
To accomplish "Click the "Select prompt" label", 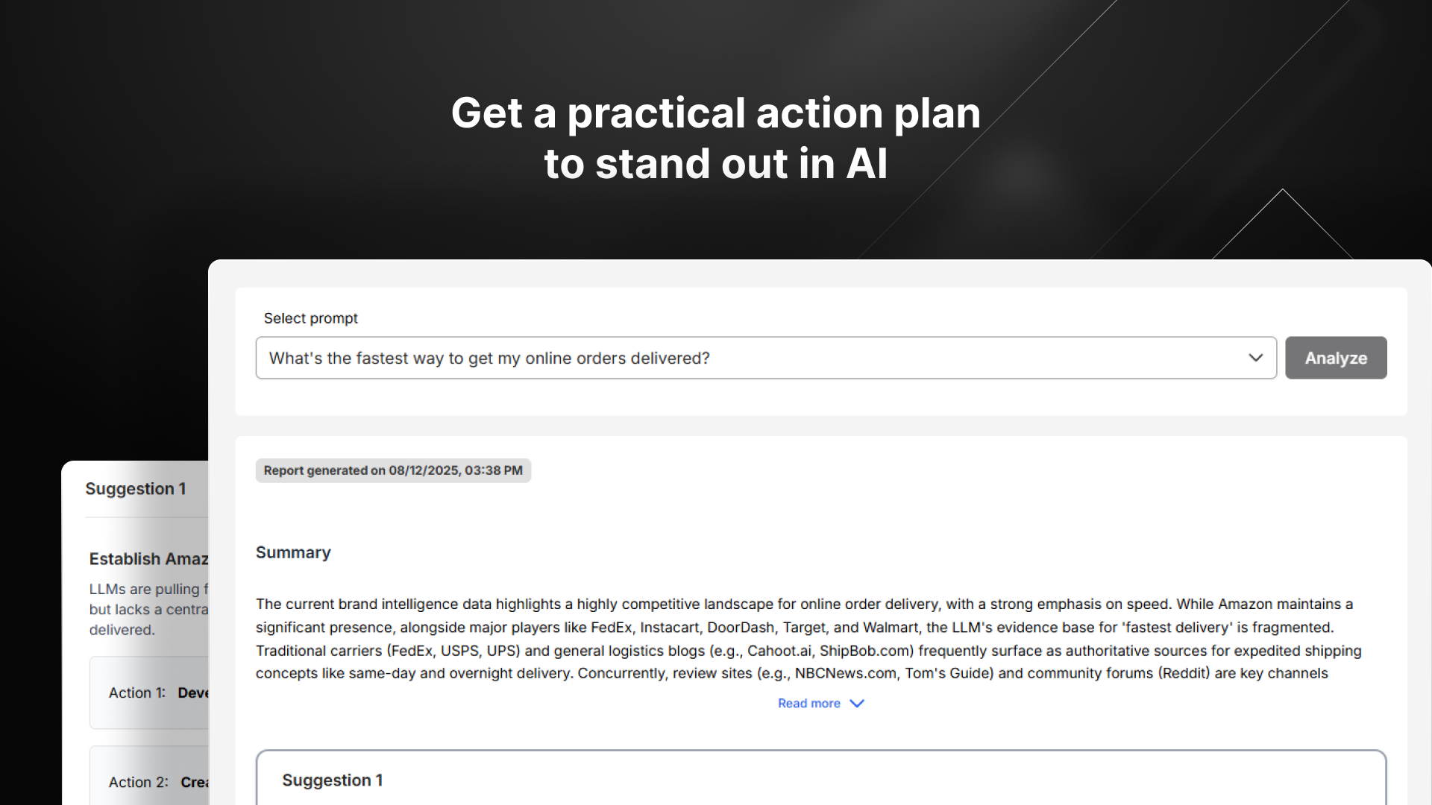I will click(x=310, y=318).
